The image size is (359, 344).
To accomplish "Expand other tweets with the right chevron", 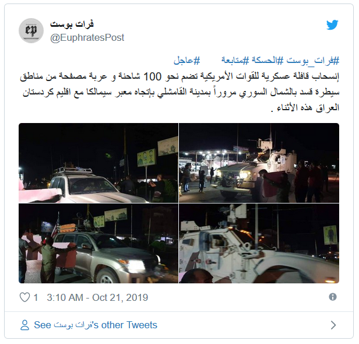I will [333, 325].
